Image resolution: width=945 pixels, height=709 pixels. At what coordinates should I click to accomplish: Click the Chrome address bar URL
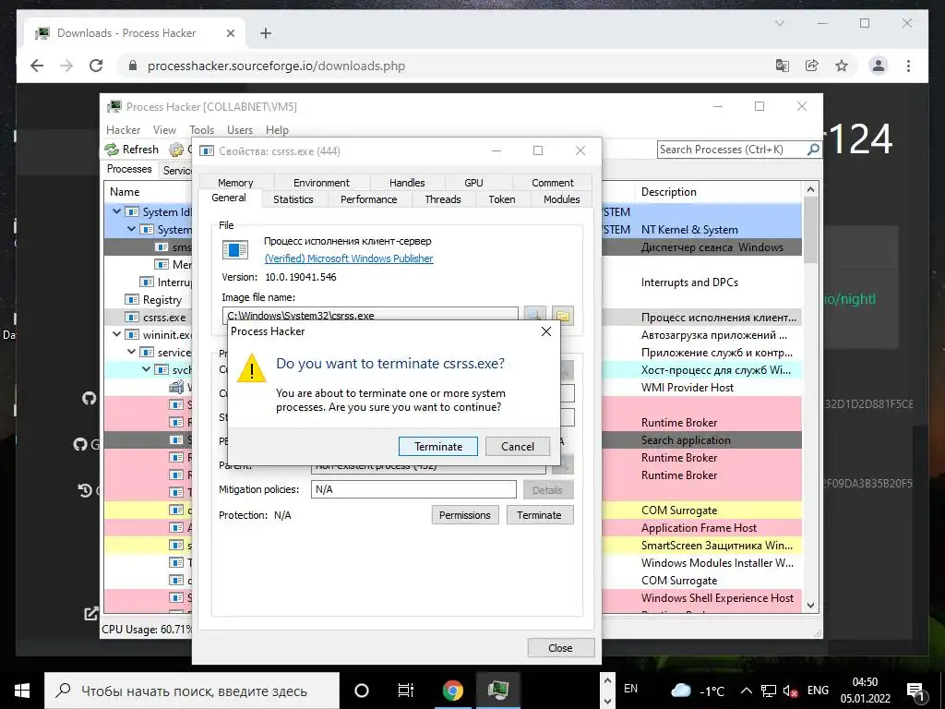277,66
